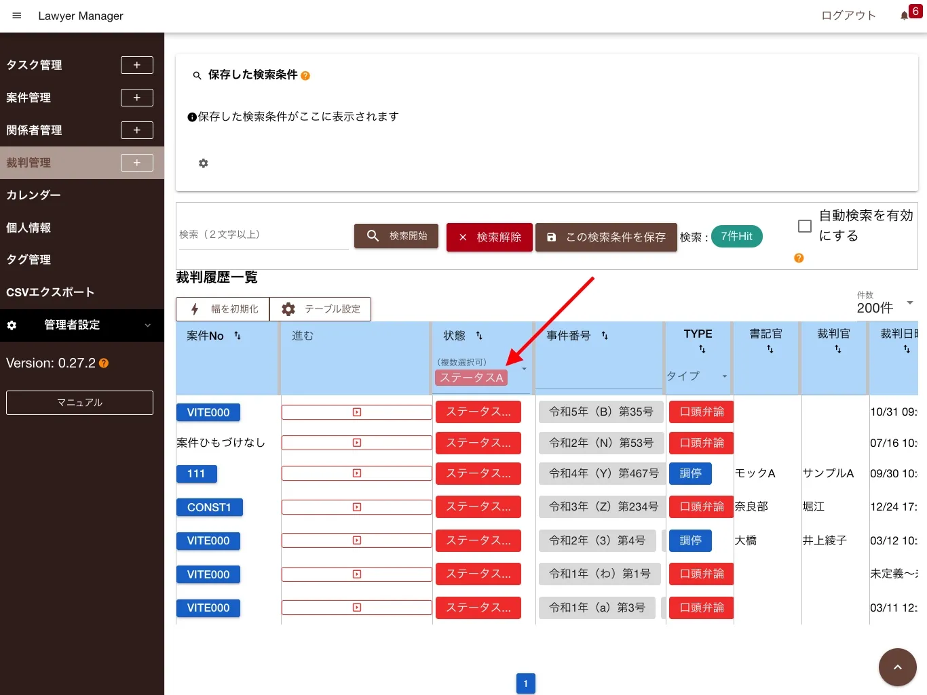Go to page 1 in pagination
927x695 pixels.
tap(526, 683)
